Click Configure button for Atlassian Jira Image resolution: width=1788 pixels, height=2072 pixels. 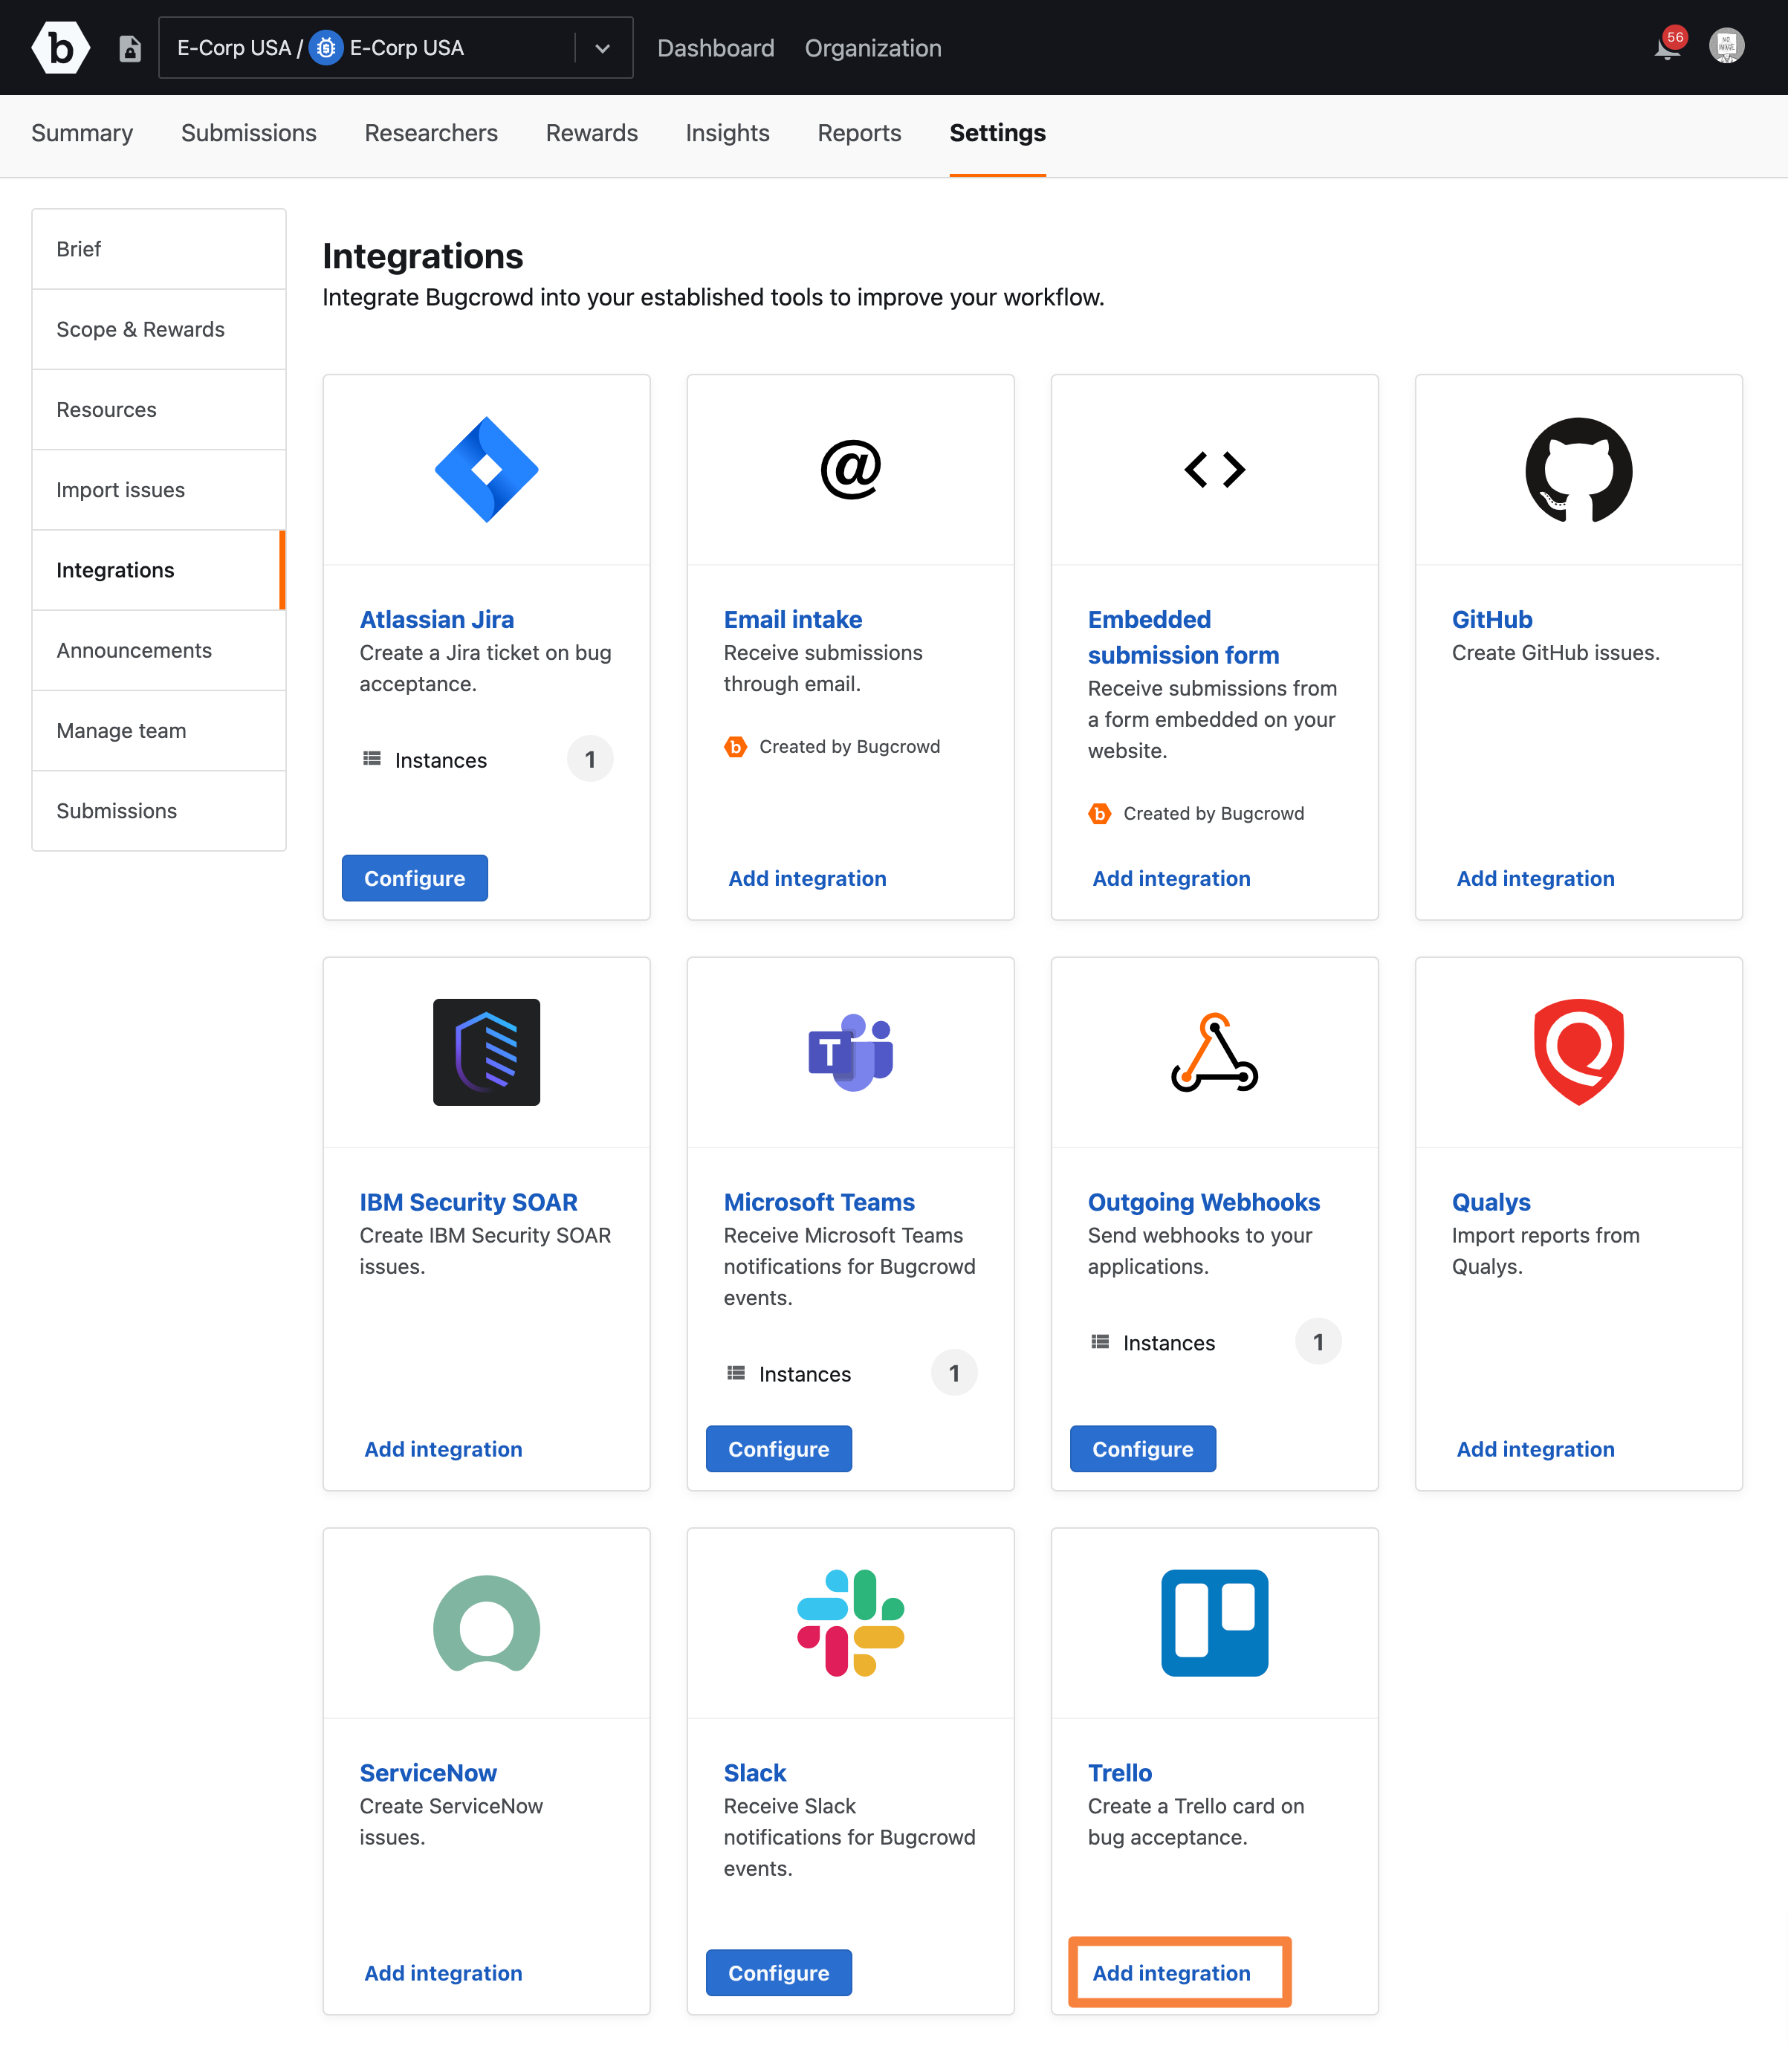pos(415,878)
